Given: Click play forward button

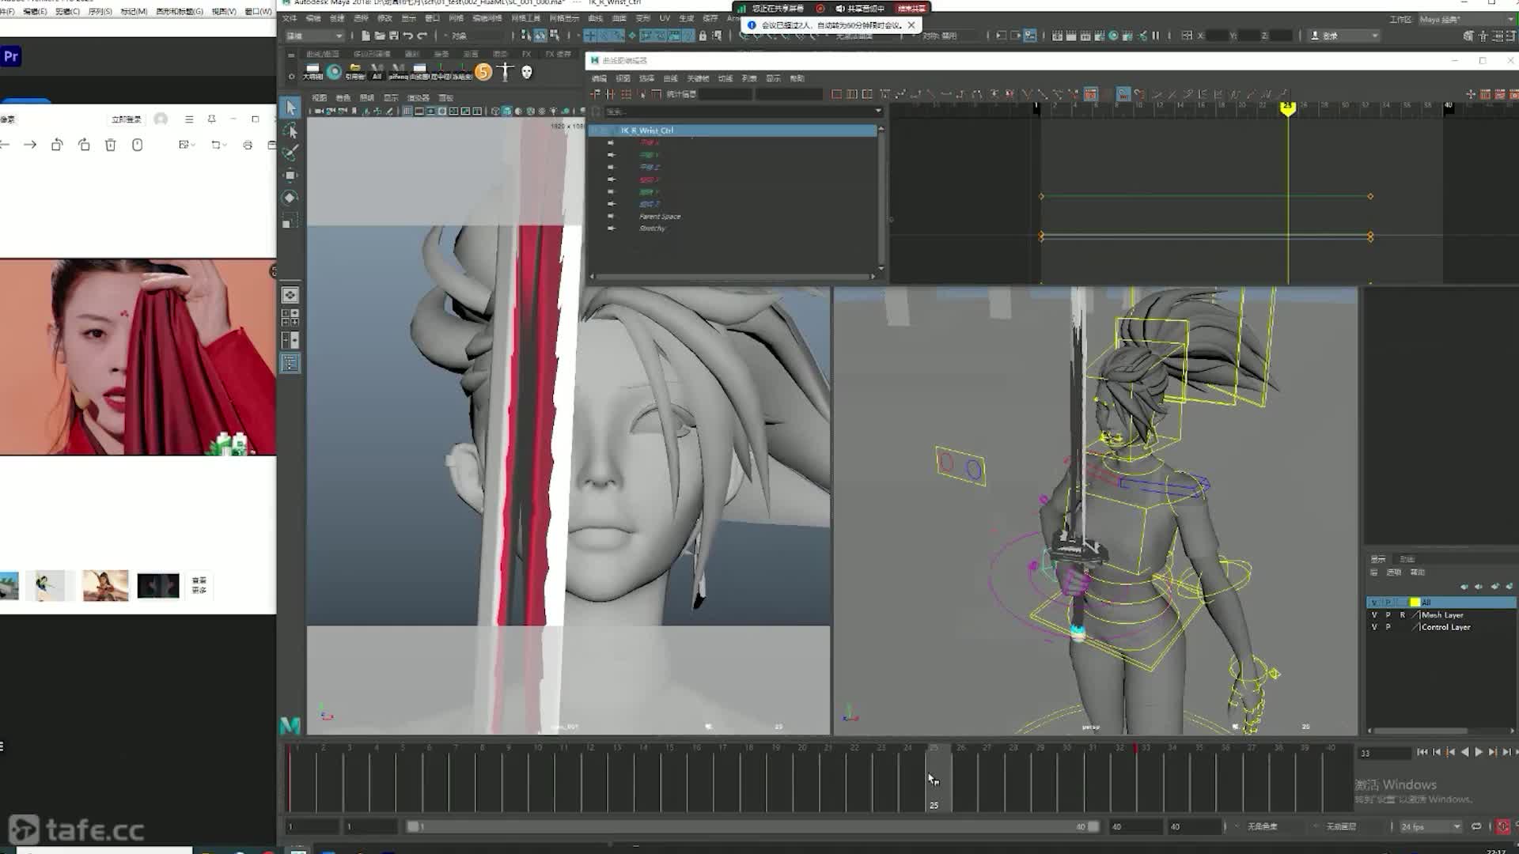Looking at the screenshot, I should click(1479, 752).
